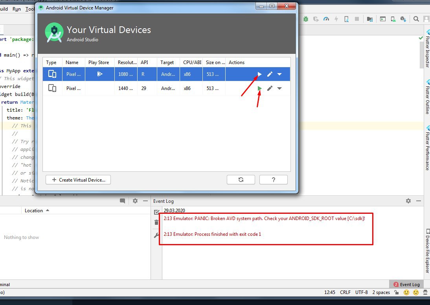Open more actions for API R device

coord(279,74)
